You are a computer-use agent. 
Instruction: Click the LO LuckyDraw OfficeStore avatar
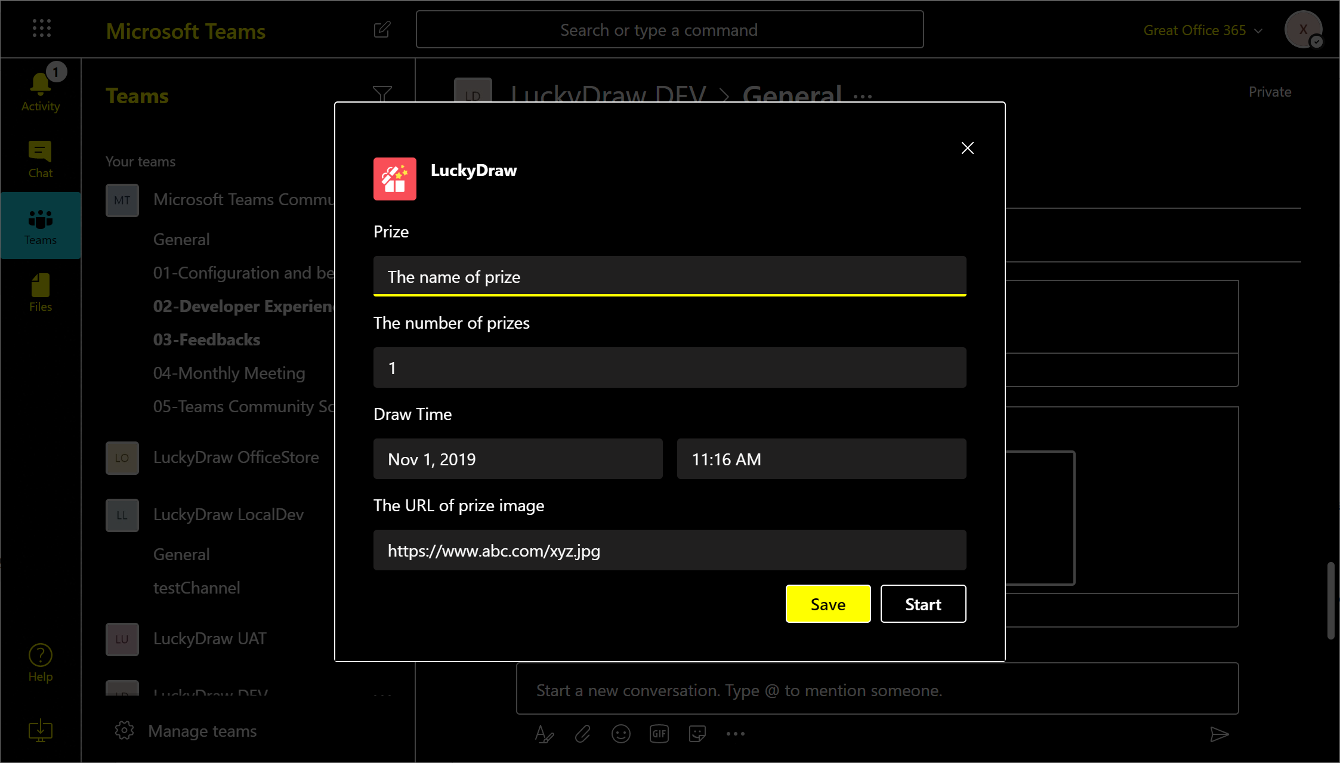pyautogui.click(x=122, y=458)
